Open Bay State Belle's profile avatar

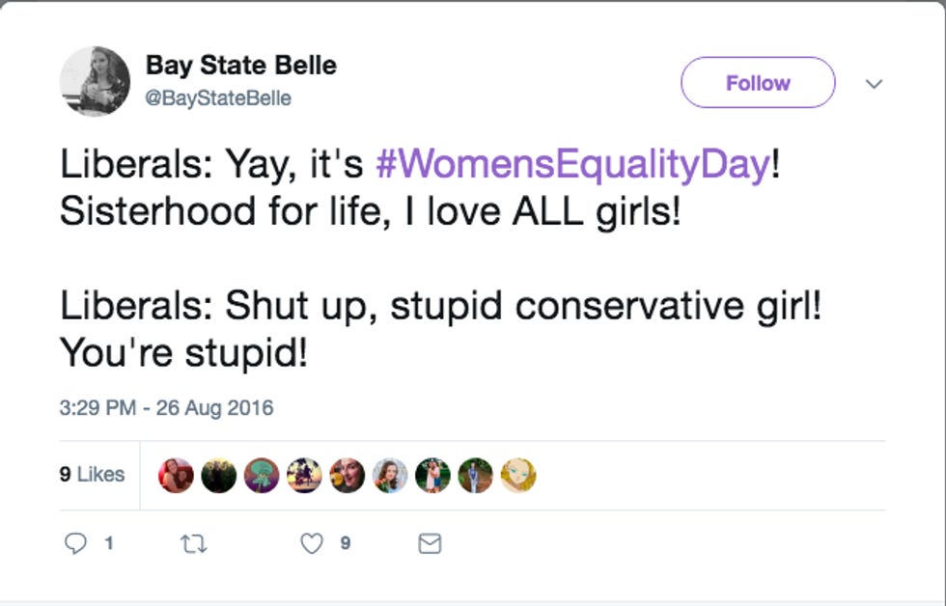95,81
